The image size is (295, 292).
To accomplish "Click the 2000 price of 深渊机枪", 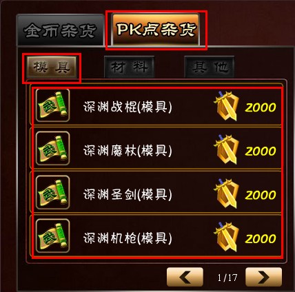I will (x=261, y=238).
